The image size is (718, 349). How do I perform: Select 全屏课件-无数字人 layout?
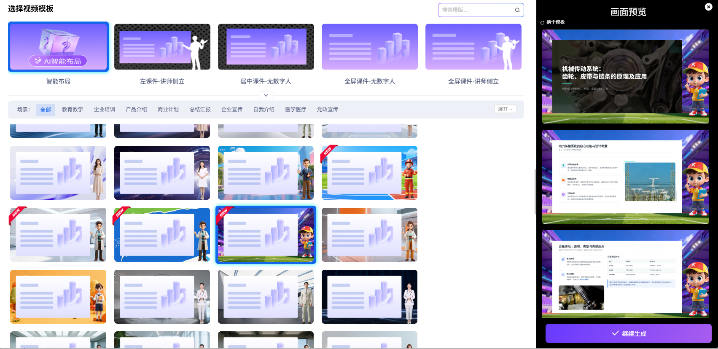pos(369,47)
